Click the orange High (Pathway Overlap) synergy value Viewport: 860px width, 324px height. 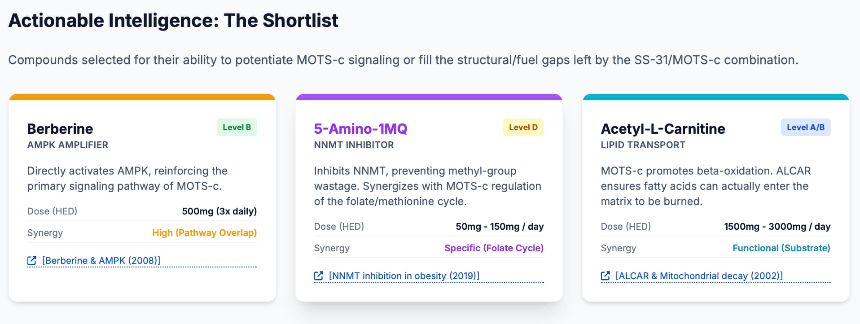[x=204, y=233]
